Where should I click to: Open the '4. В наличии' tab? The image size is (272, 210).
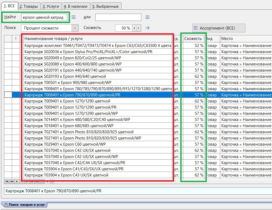coord(76,6)
